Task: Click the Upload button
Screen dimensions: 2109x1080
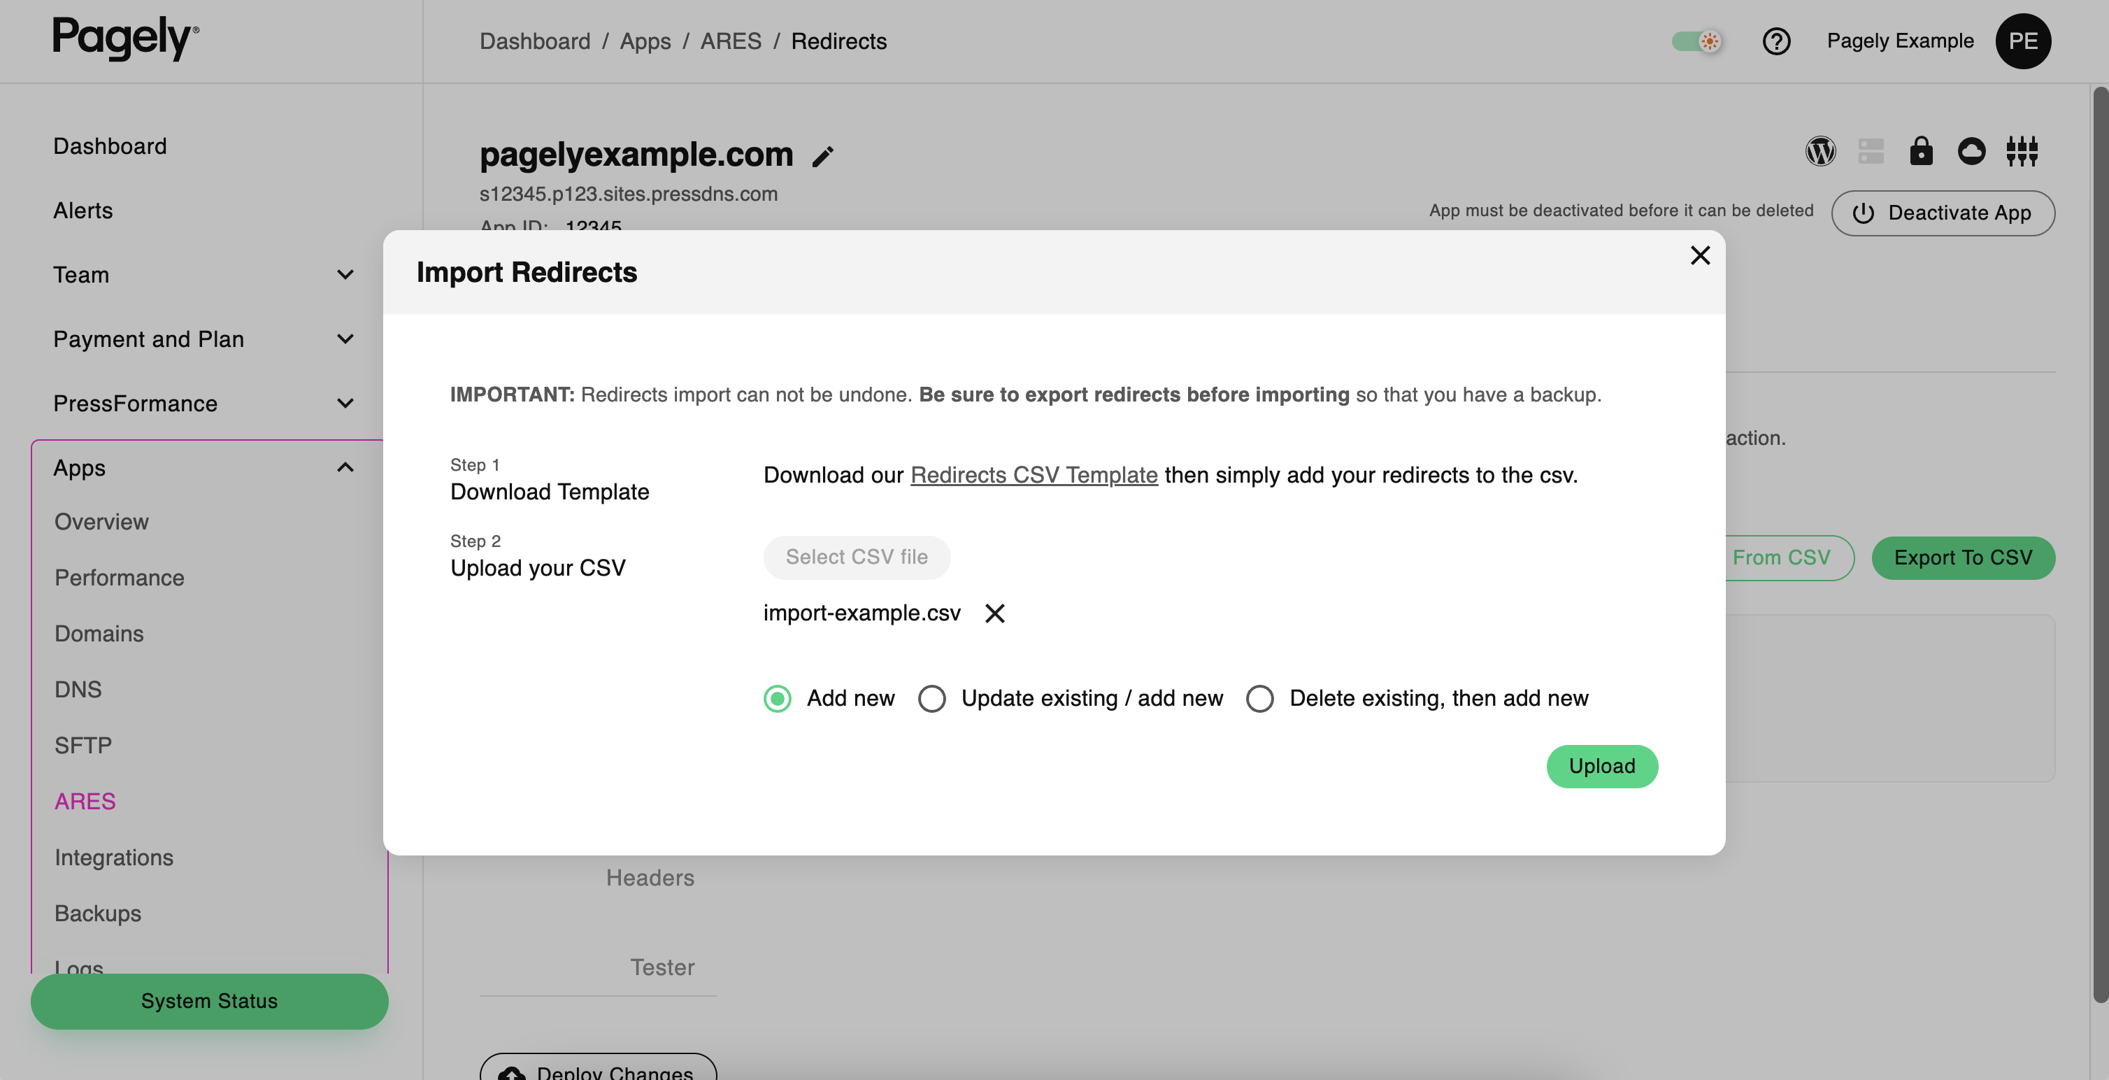Action: click(1601, 767)
